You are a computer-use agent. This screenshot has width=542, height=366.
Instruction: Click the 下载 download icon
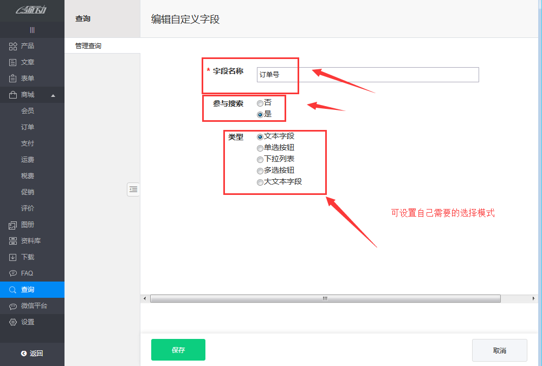[x=13, y=257]
